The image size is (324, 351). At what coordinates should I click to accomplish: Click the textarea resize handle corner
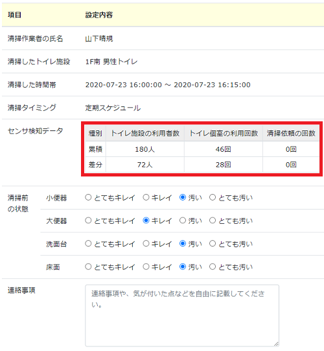tap(277, 344)
